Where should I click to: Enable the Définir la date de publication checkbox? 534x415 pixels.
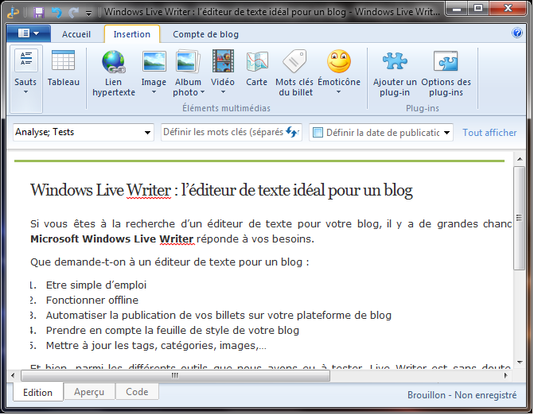coord(318,133)
